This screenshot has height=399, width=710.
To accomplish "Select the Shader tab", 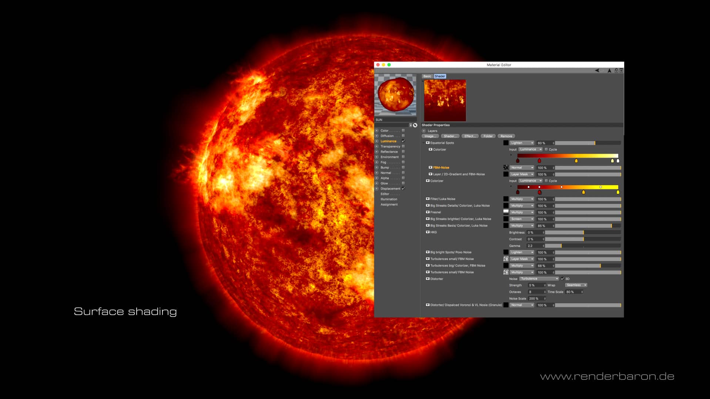I will 440,76.
